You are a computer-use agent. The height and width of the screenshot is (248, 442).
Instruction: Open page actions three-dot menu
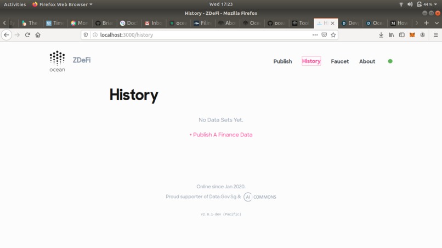pyautogui.click(x=315, y=35)
